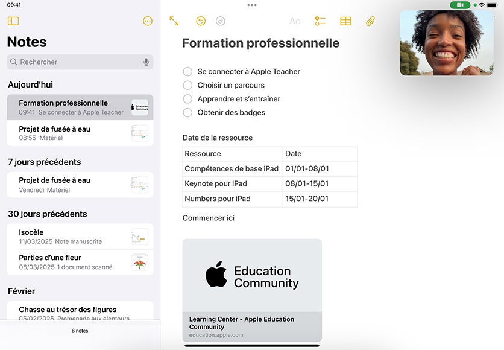This screenshot has width=504, height=350.
Task: Select the 15/01-20/01 date cell
Action: (320, 199)
